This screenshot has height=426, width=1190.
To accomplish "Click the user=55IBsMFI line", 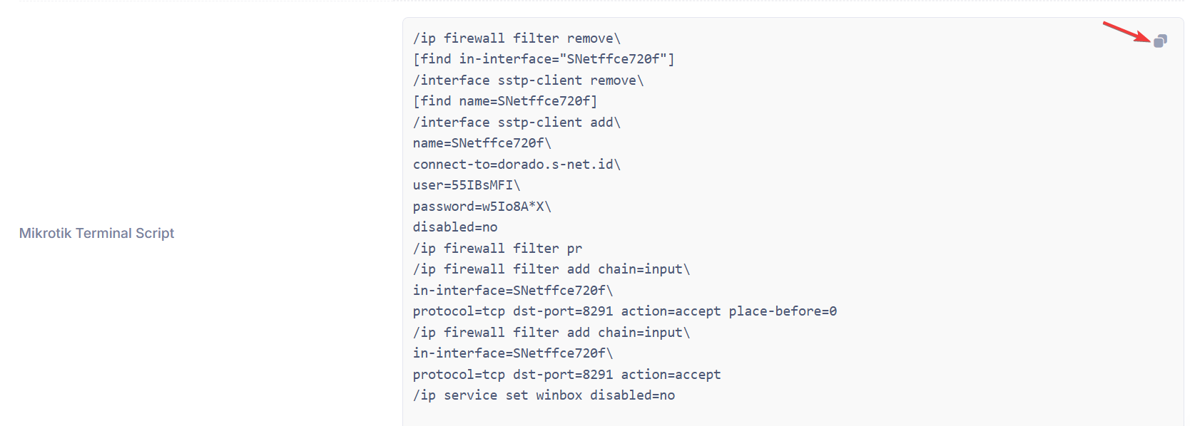I will click(467, 185).
